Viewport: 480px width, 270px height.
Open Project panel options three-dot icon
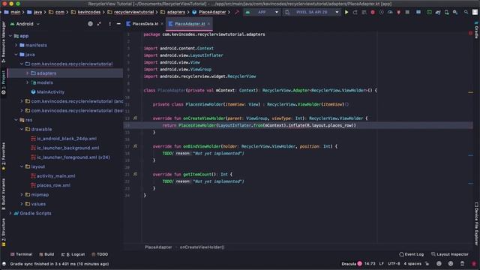[109, 23]
